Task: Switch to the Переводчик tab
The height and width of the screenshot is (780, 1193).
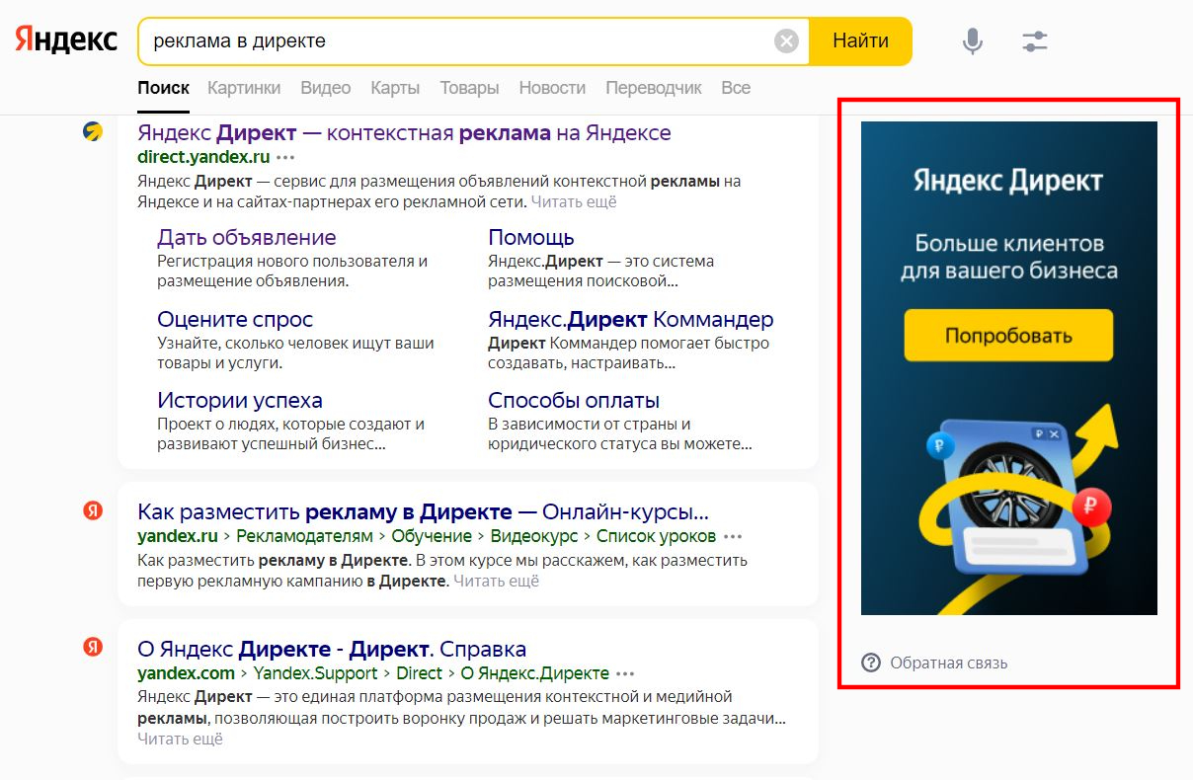Action: (654, 88)
